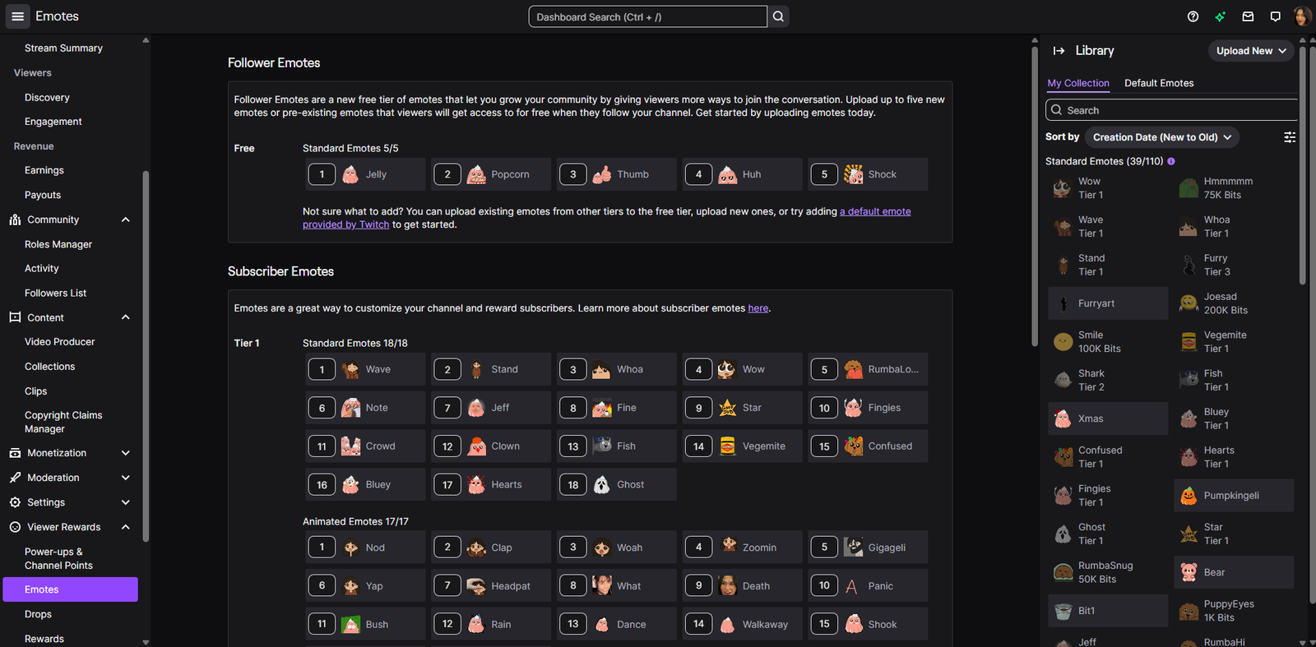Viewport: 1316px width, 647px height.
Task: Open Drops in sidebar
Action: click(38, 614)
